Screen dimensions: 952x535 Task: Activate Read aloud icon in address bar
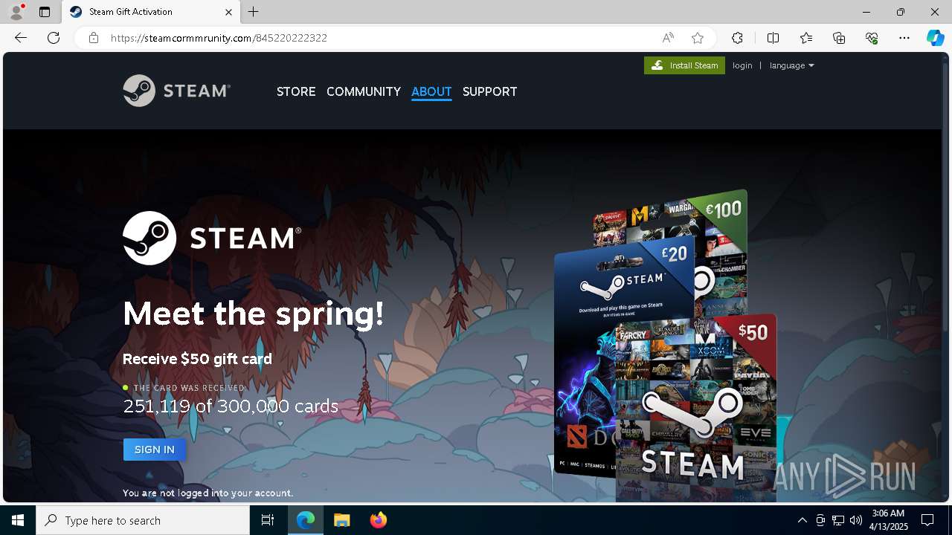668,38
